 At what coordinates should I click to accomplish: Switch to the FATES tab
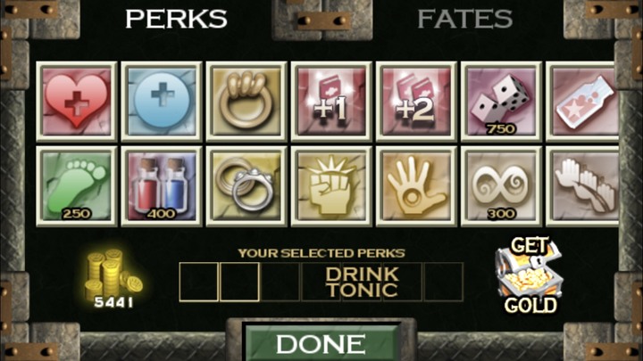click(465, 19)
